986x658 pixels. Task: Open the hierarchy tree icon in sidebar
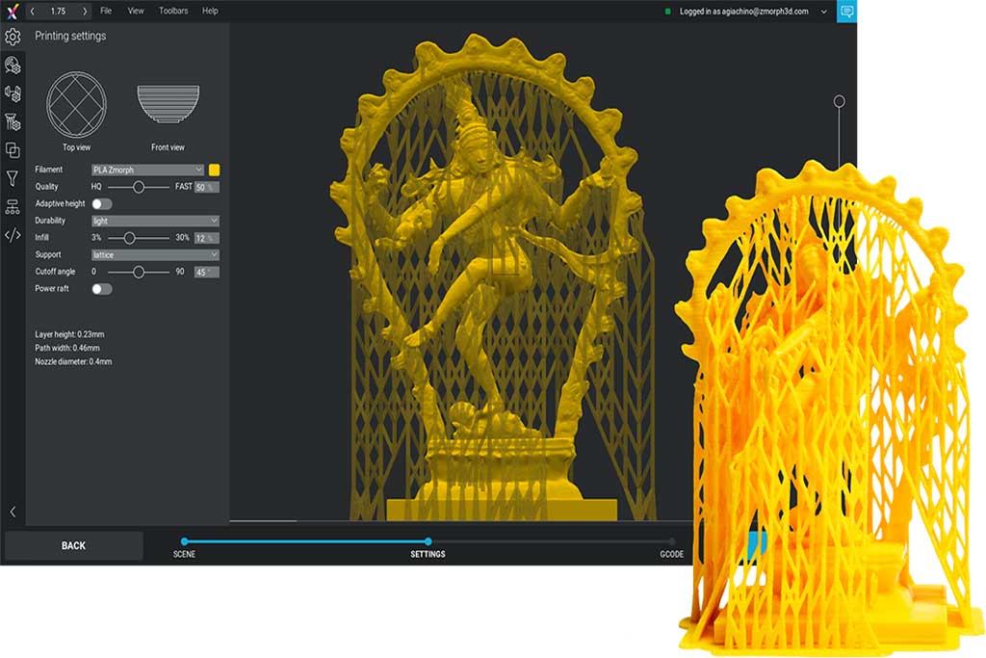pyautogui.click(x=13, y=207)
